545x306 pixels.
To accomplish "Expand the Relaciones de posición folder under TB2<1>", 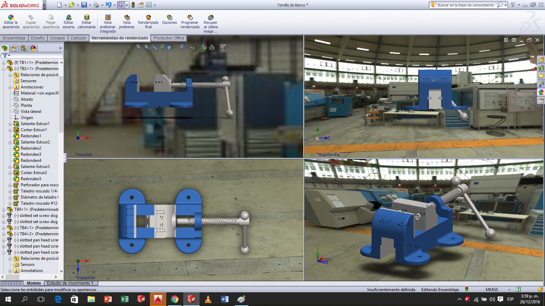I will (10, 75).
